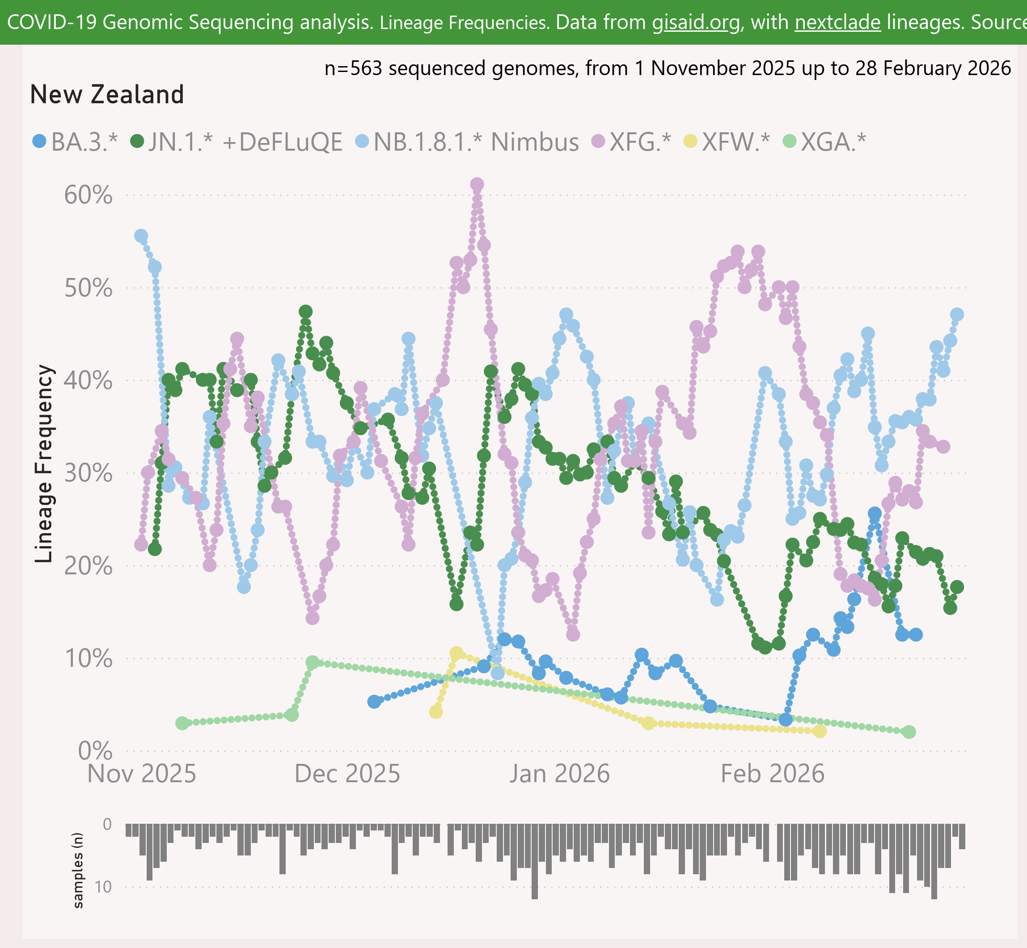Screen dimensions: 1027x948
Task: Click the Lineage Frequency axis title
Action: pyautogui.click(x=44, y=464)
